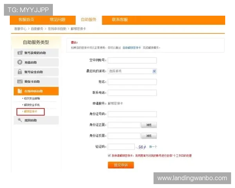235x188 pixels.
Task: Switch to the 自助服务 tab
Action: pyautogui.click(x=89, y=20)
